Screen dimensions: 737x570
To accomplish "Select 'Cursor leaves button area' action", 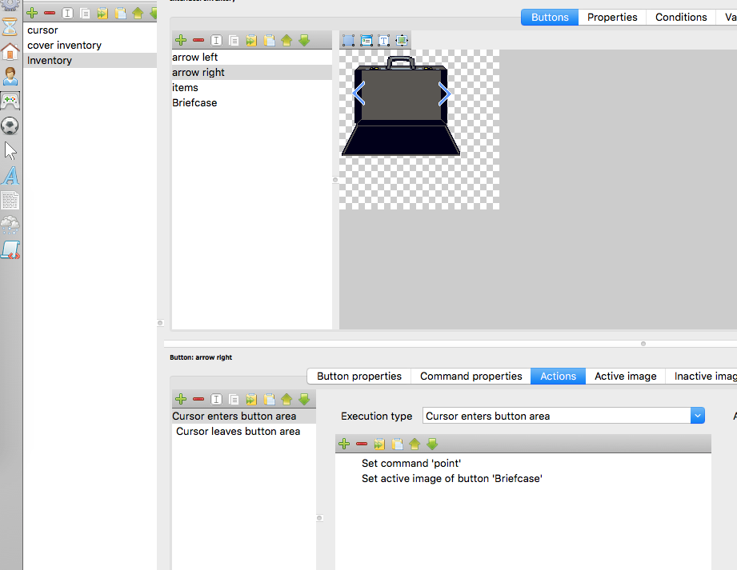I will [x=243, y=432].
